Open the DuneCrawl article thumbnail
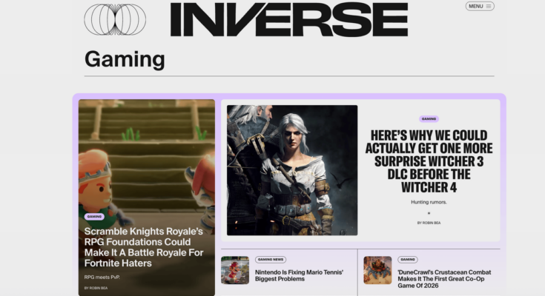 click(x=377, y=270)
